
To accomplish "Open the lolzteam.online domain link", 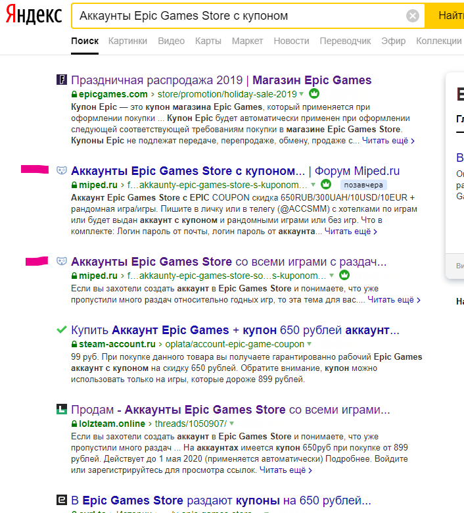I will click(112, 424).
